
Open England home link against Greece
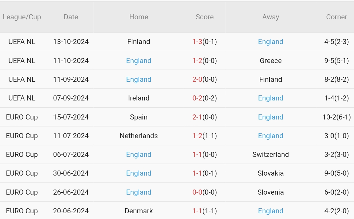tap(139, 61)
